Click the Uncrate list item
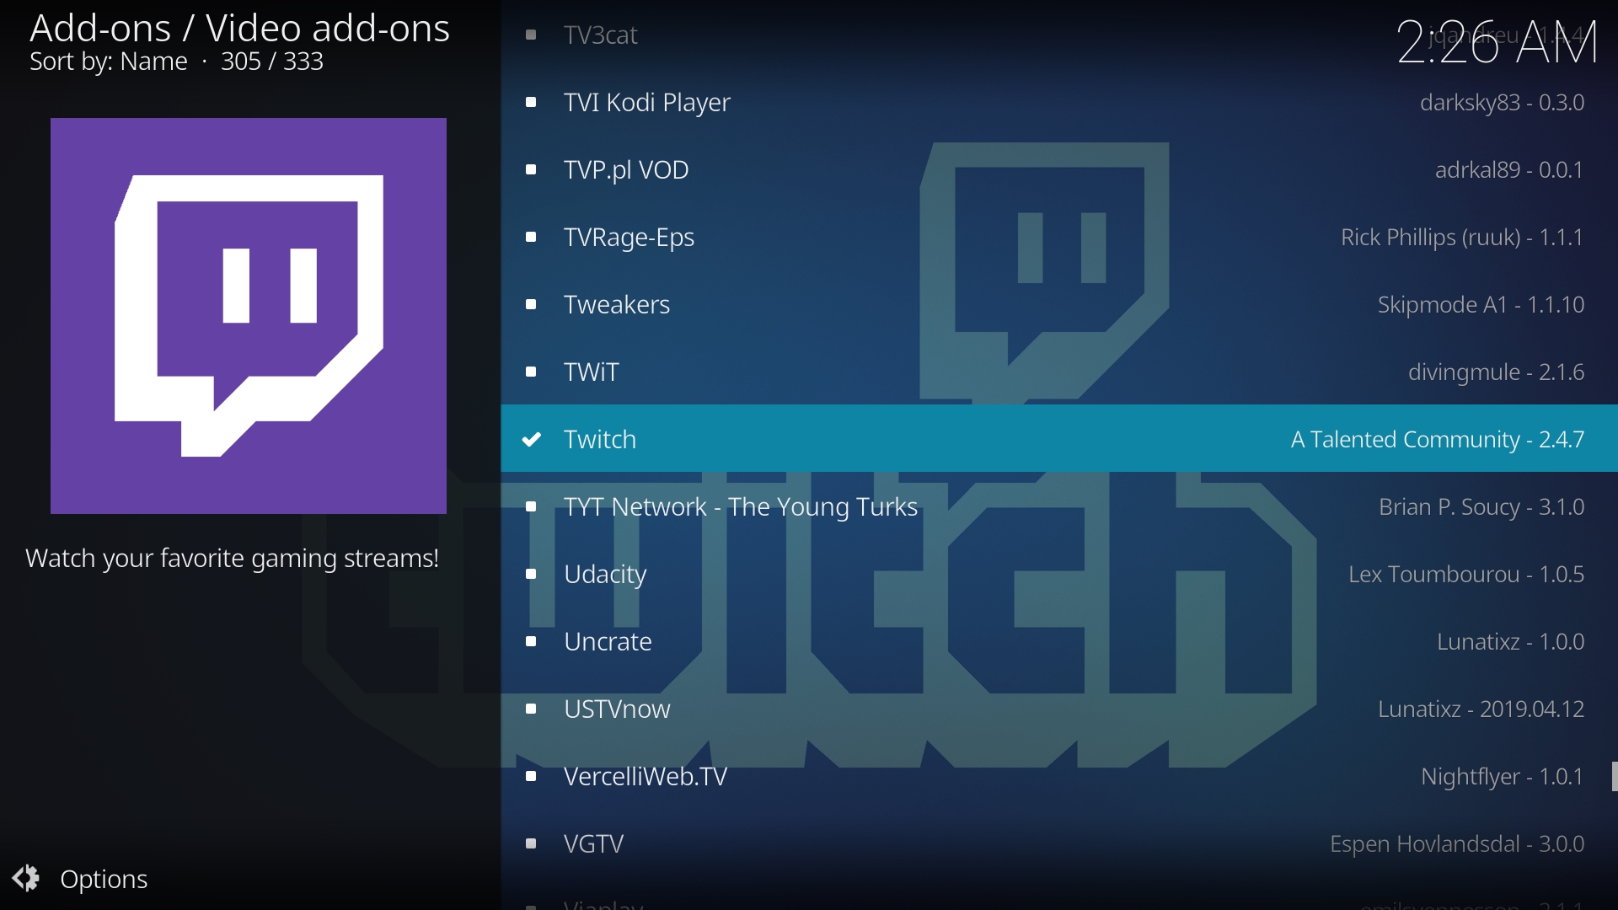 [607, 642]
